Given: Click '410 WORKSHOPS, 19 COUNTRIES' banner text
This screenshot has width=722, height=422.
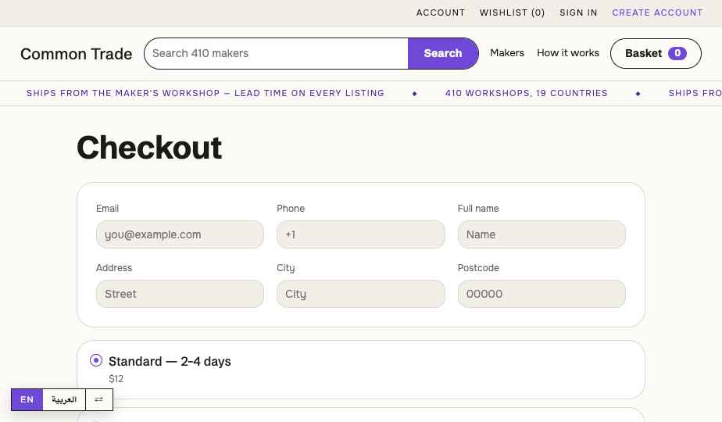Looking at the screenshot, I should tap(527, 93).
